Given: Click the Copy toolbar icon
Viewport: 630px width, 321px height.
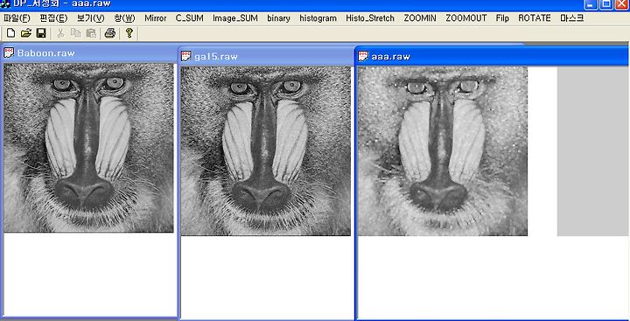Looking at the screenshot, I should 75,33.
